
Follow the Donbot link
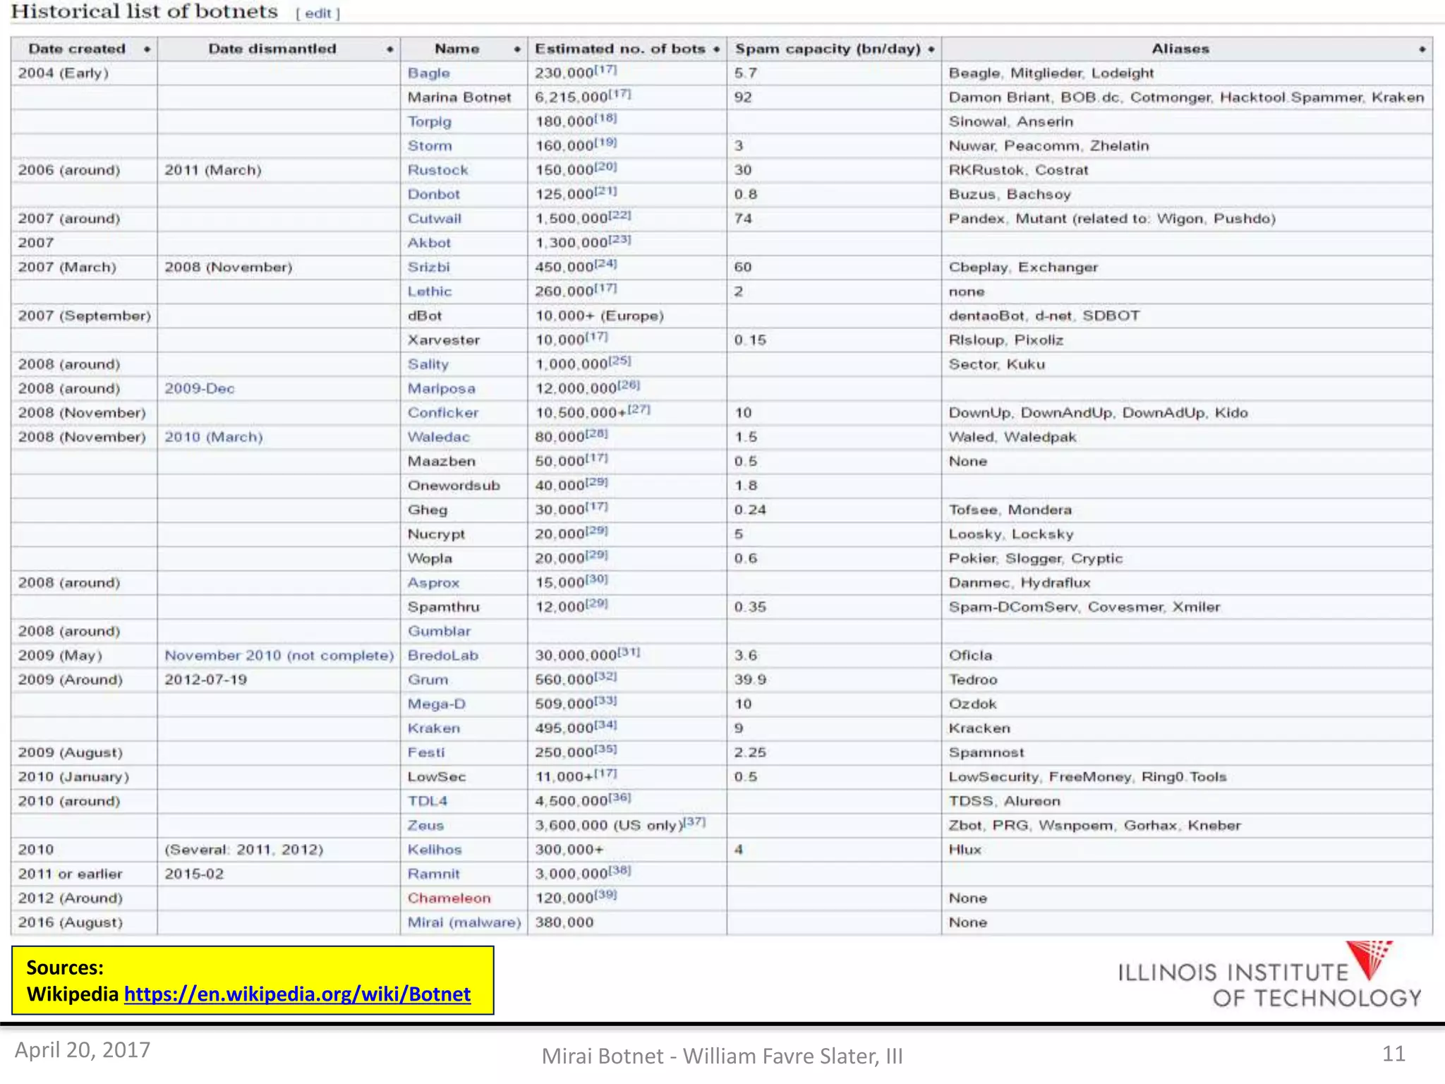pyautogui.click(x=433, y=195)
